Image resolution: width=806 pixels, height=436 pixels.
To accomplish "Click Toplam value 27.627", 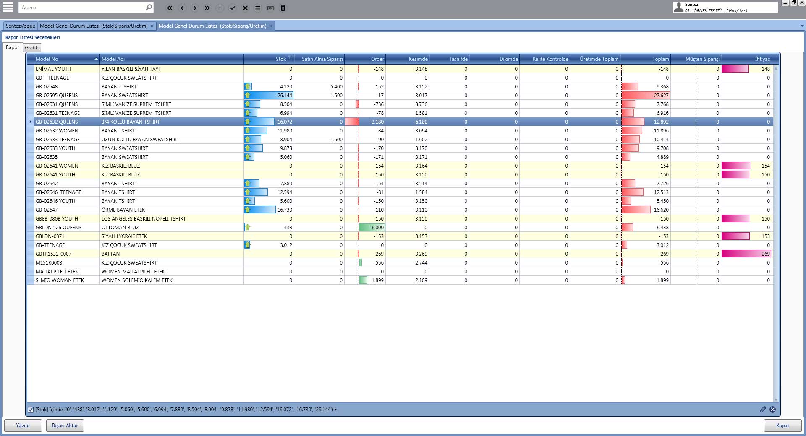I will (646, 95).
